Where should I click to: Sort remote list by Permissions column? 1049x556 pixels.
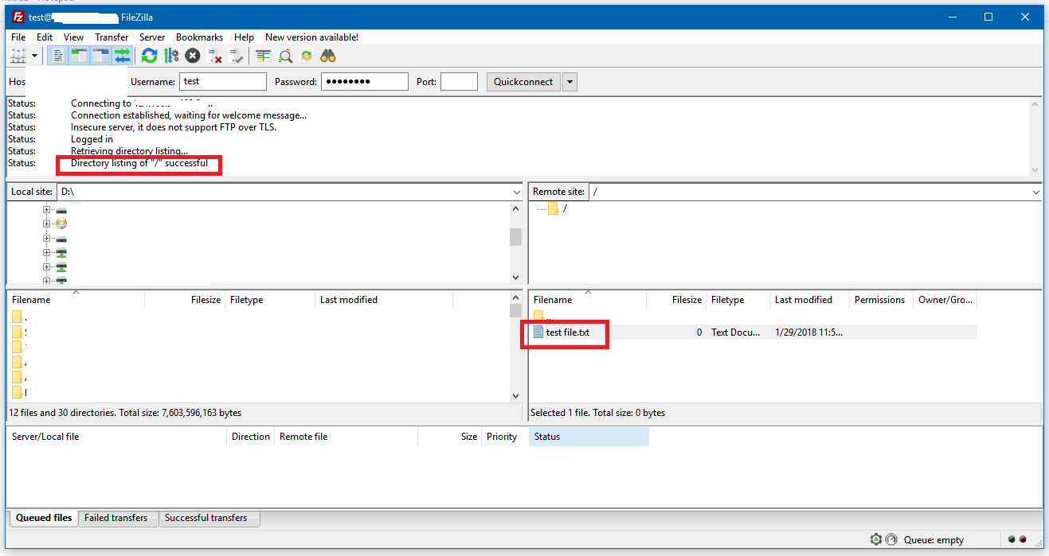(x=880, y=300)
